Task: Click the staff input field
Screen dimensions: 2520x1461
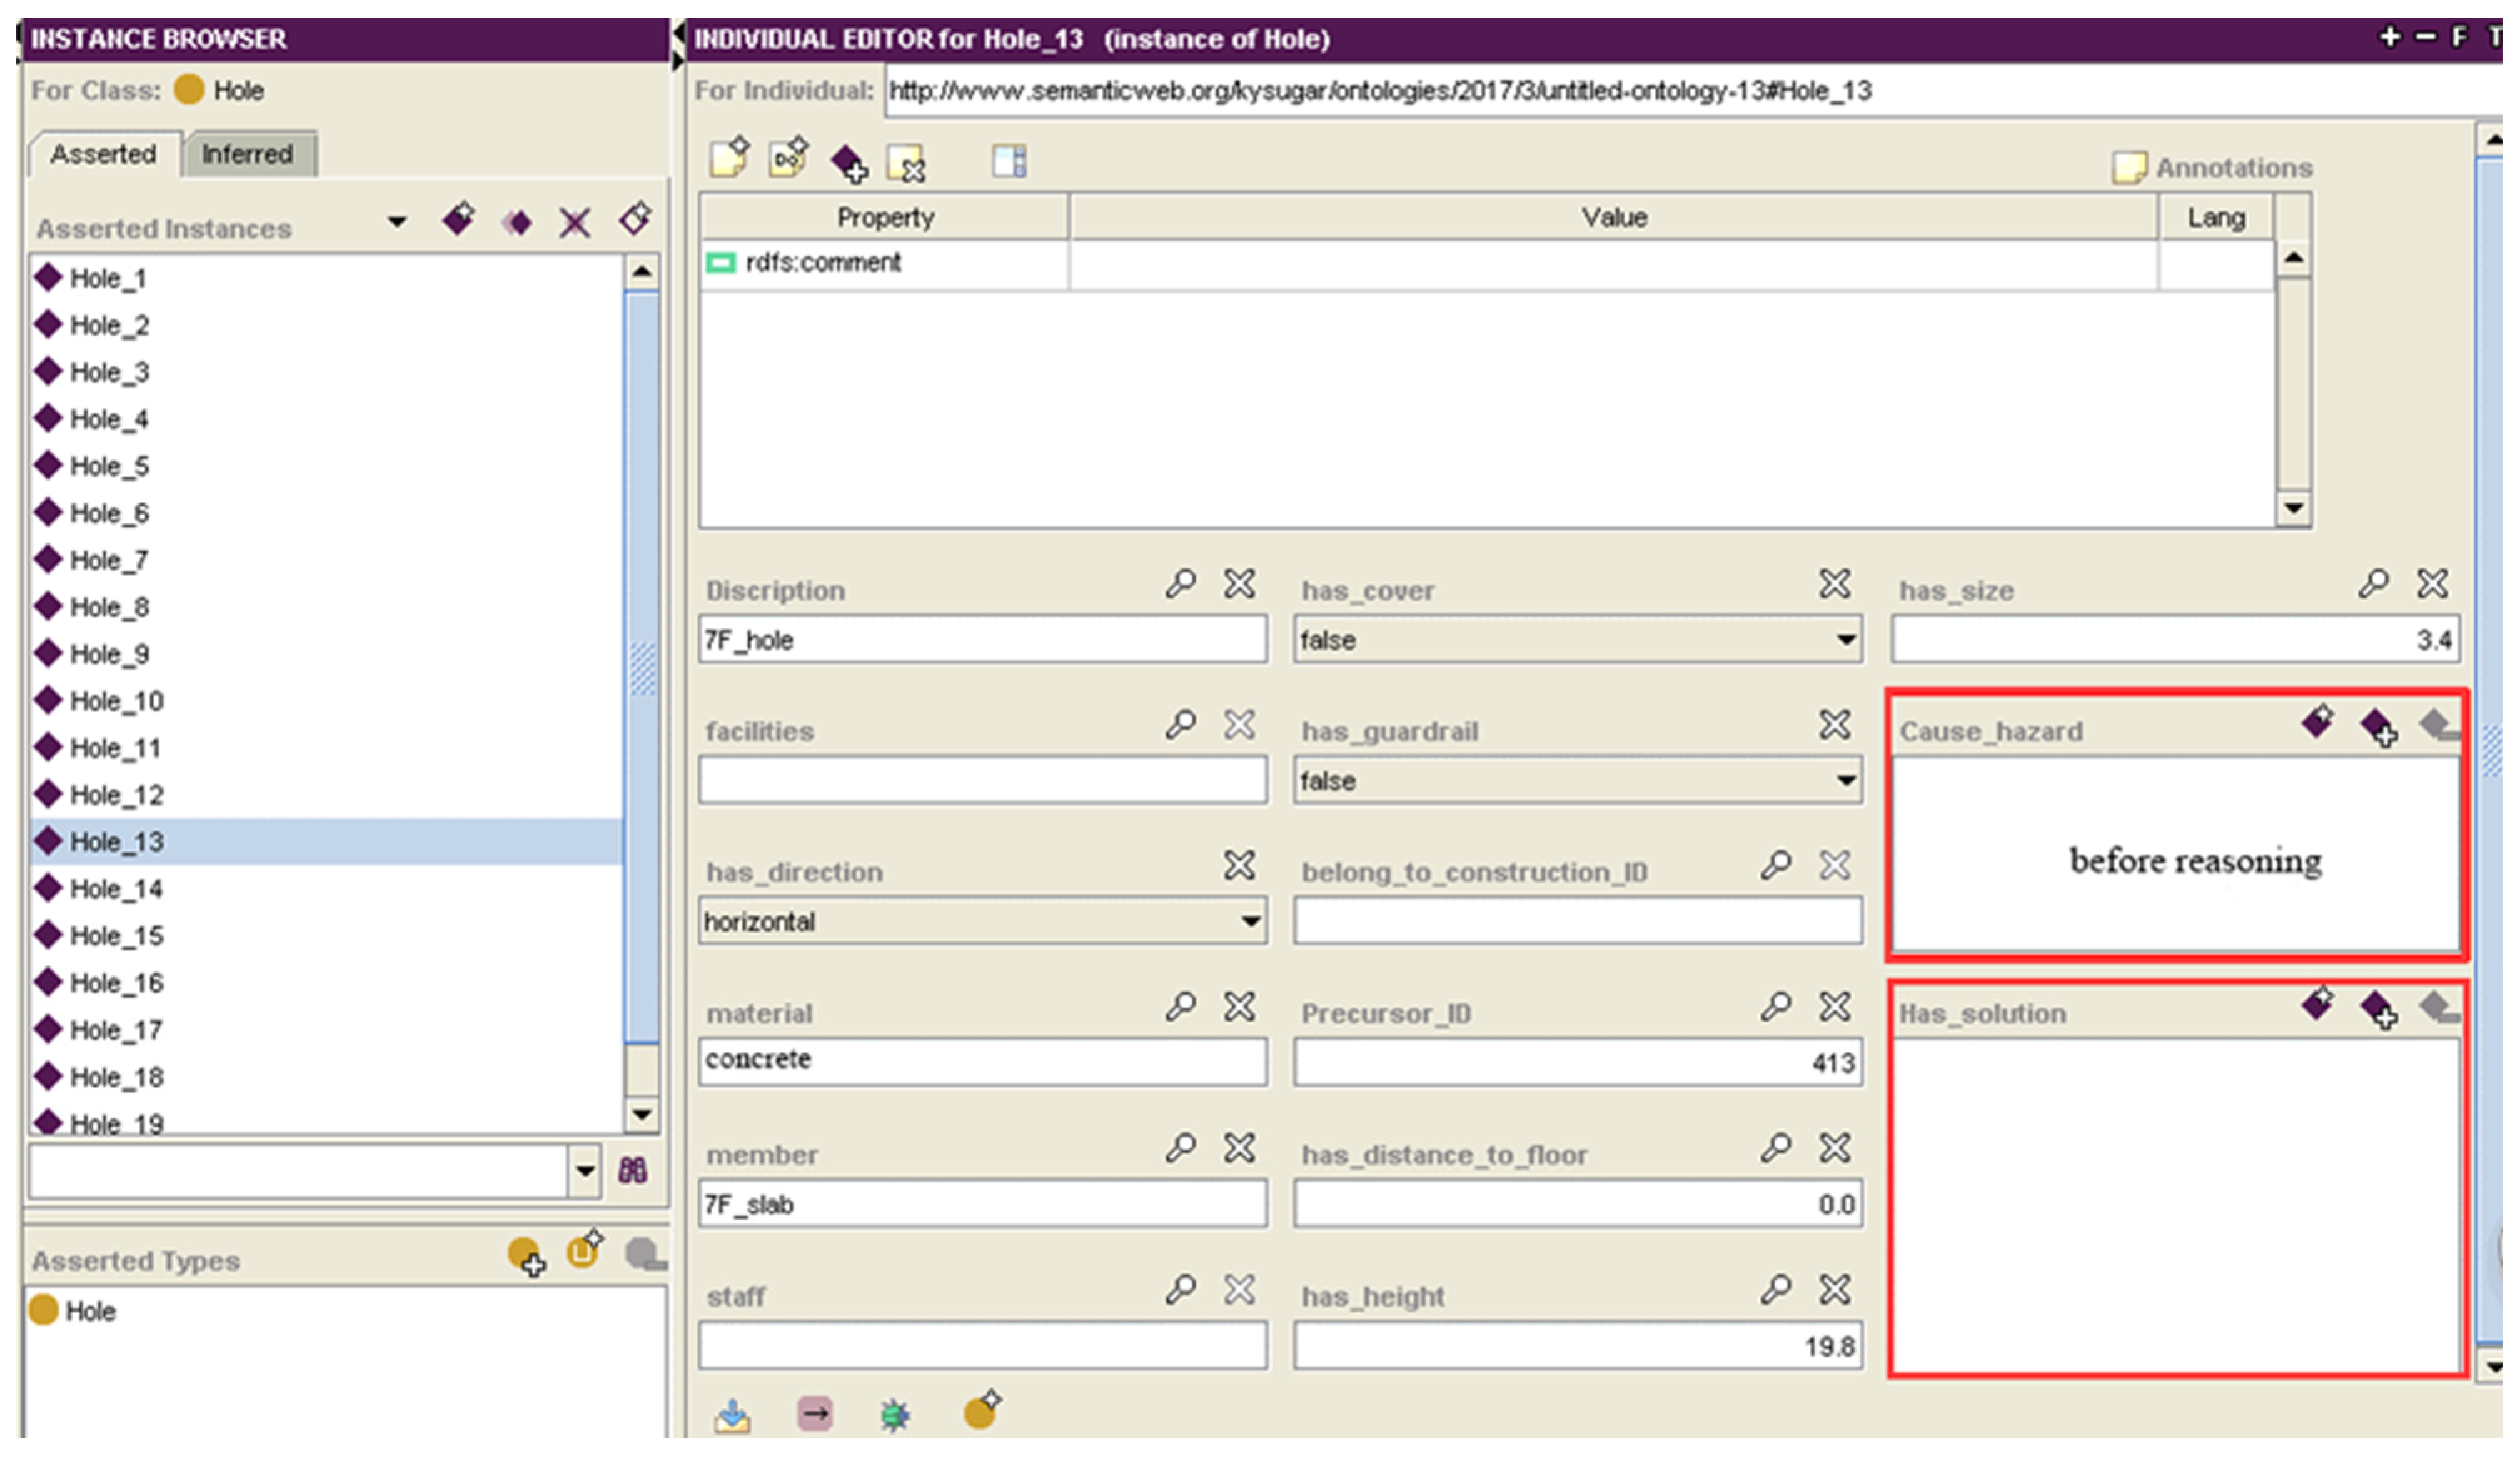Action: pos(982,1346)
